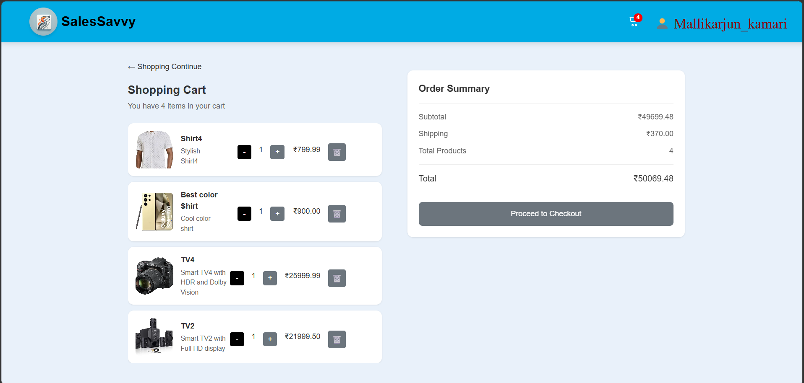Screen dimensions: 804x383
Task: Decrease Best color Shirt quantity
Action: point(244,214)
